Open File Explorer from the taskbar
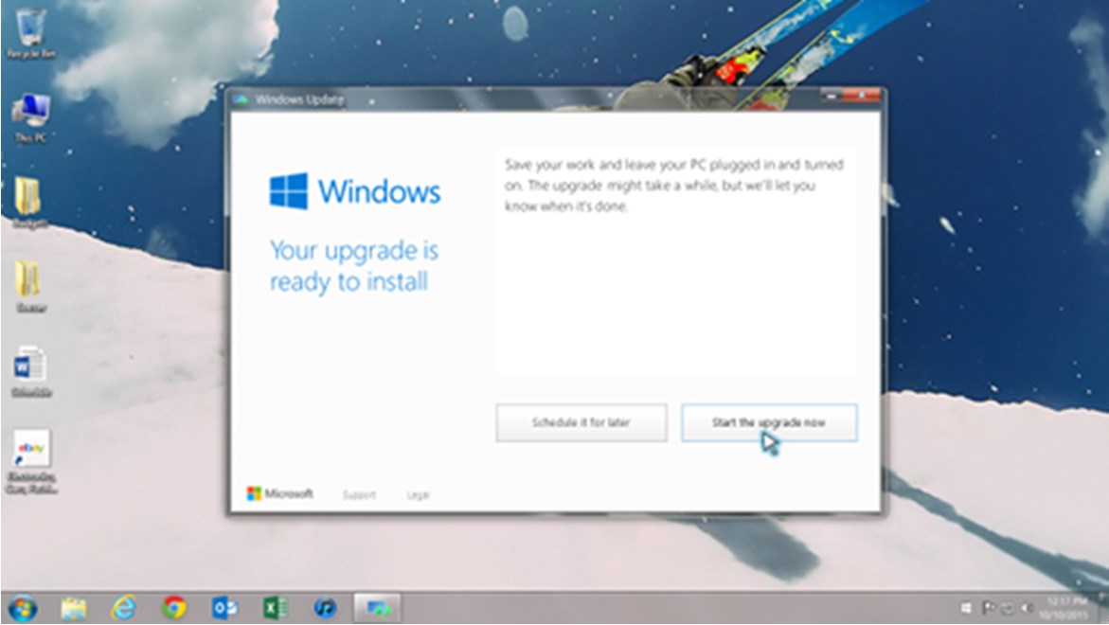This screenshot has width=1109, height=625. (74, 608)
